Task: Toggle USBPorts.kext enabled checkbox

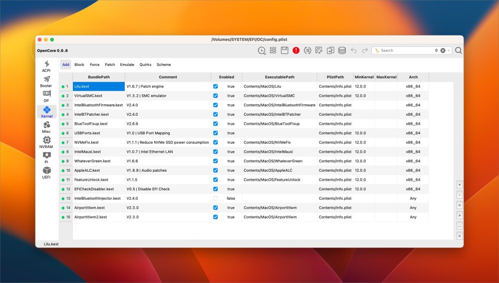Action: [x=216, y=133]
